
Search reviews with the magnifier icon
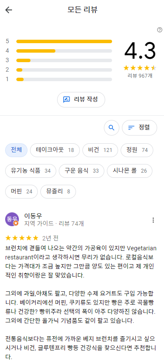pos(112,128)
